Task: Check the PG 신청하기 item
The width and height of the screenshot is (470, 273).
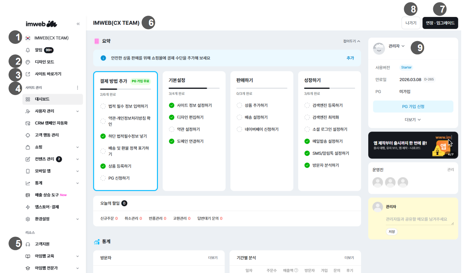Action: click(x=103, y=178)
